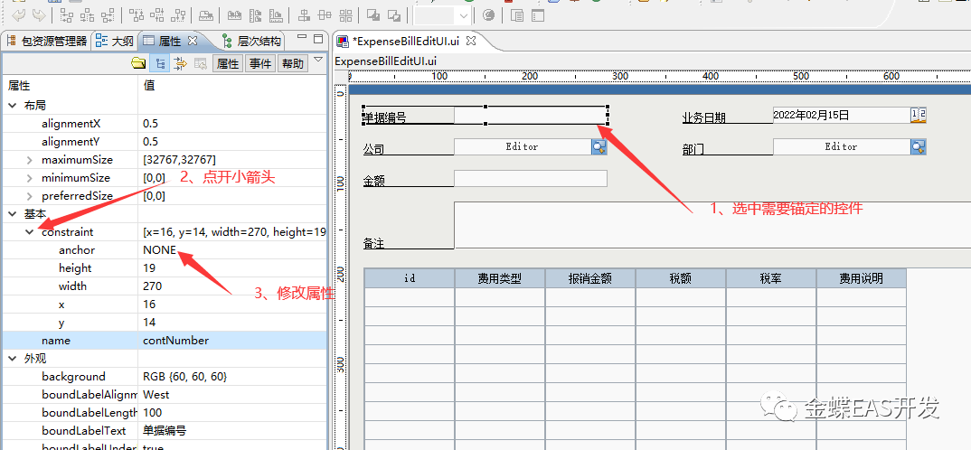
Task: Switch to the 层次结构 tab
Action: click(x=252, y=42)
